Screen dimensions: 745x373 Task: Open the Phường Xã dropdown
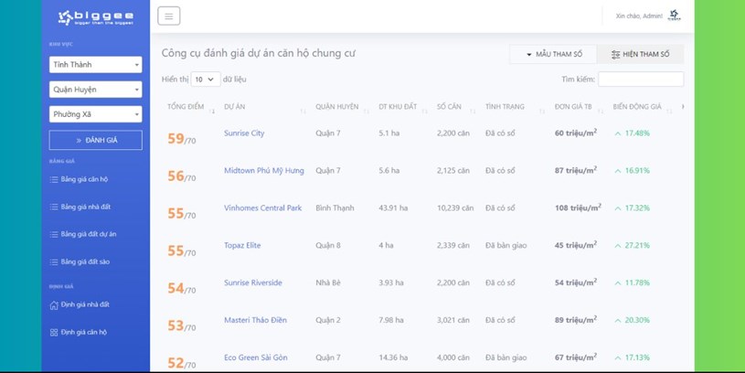(x=95, y=114)
